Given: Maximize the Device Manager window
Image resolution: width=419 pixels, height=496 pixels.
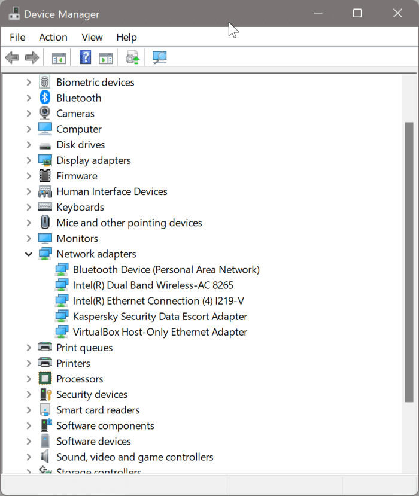Looking at the screenshot, I should 357,13.
